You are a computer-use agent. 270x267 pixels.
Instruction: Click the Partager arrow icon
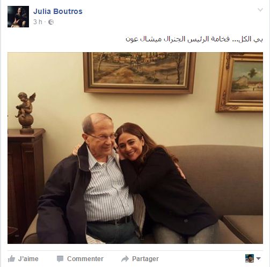click(125, 259)
